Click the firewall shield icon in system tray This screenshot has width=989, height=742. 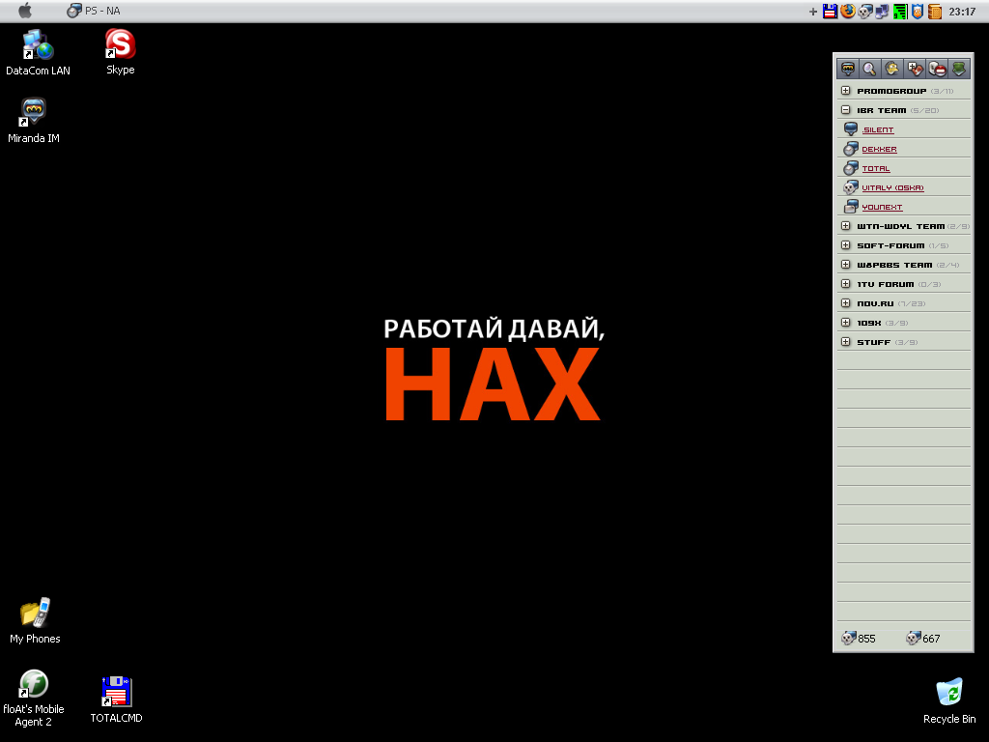918,12
